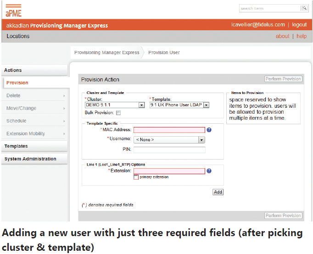The width and height of the screenshot is (313, 254).
Task: Open the System Administration section
Action: point(30,159)
